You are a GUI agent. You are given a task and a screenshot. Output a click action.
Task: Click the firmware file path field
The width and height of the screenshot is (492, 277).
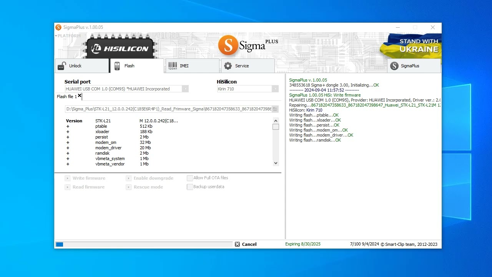(x=168, y=109)
